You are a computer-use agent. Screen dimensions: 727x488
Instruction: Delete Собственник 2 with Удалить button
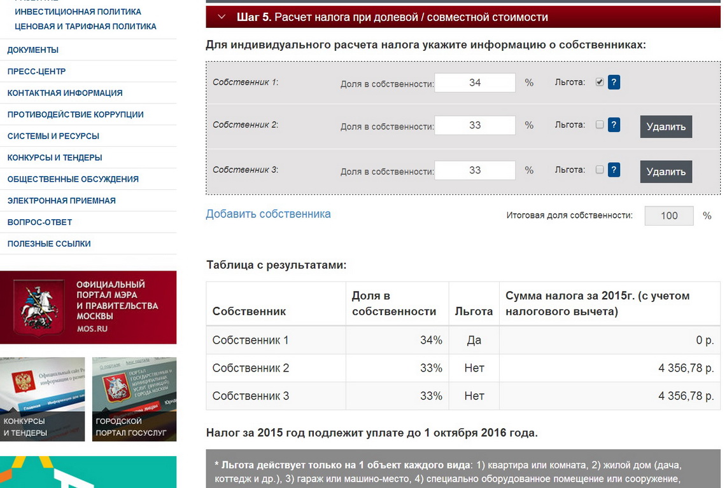pyautogui.click(x=665, y=126)
